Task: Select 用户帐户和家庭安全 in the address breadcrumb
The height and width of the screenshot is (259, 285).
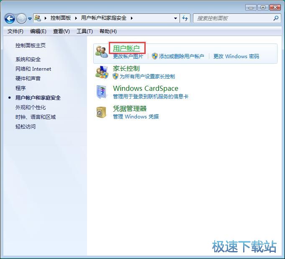Action: click(x=104, y=18)
